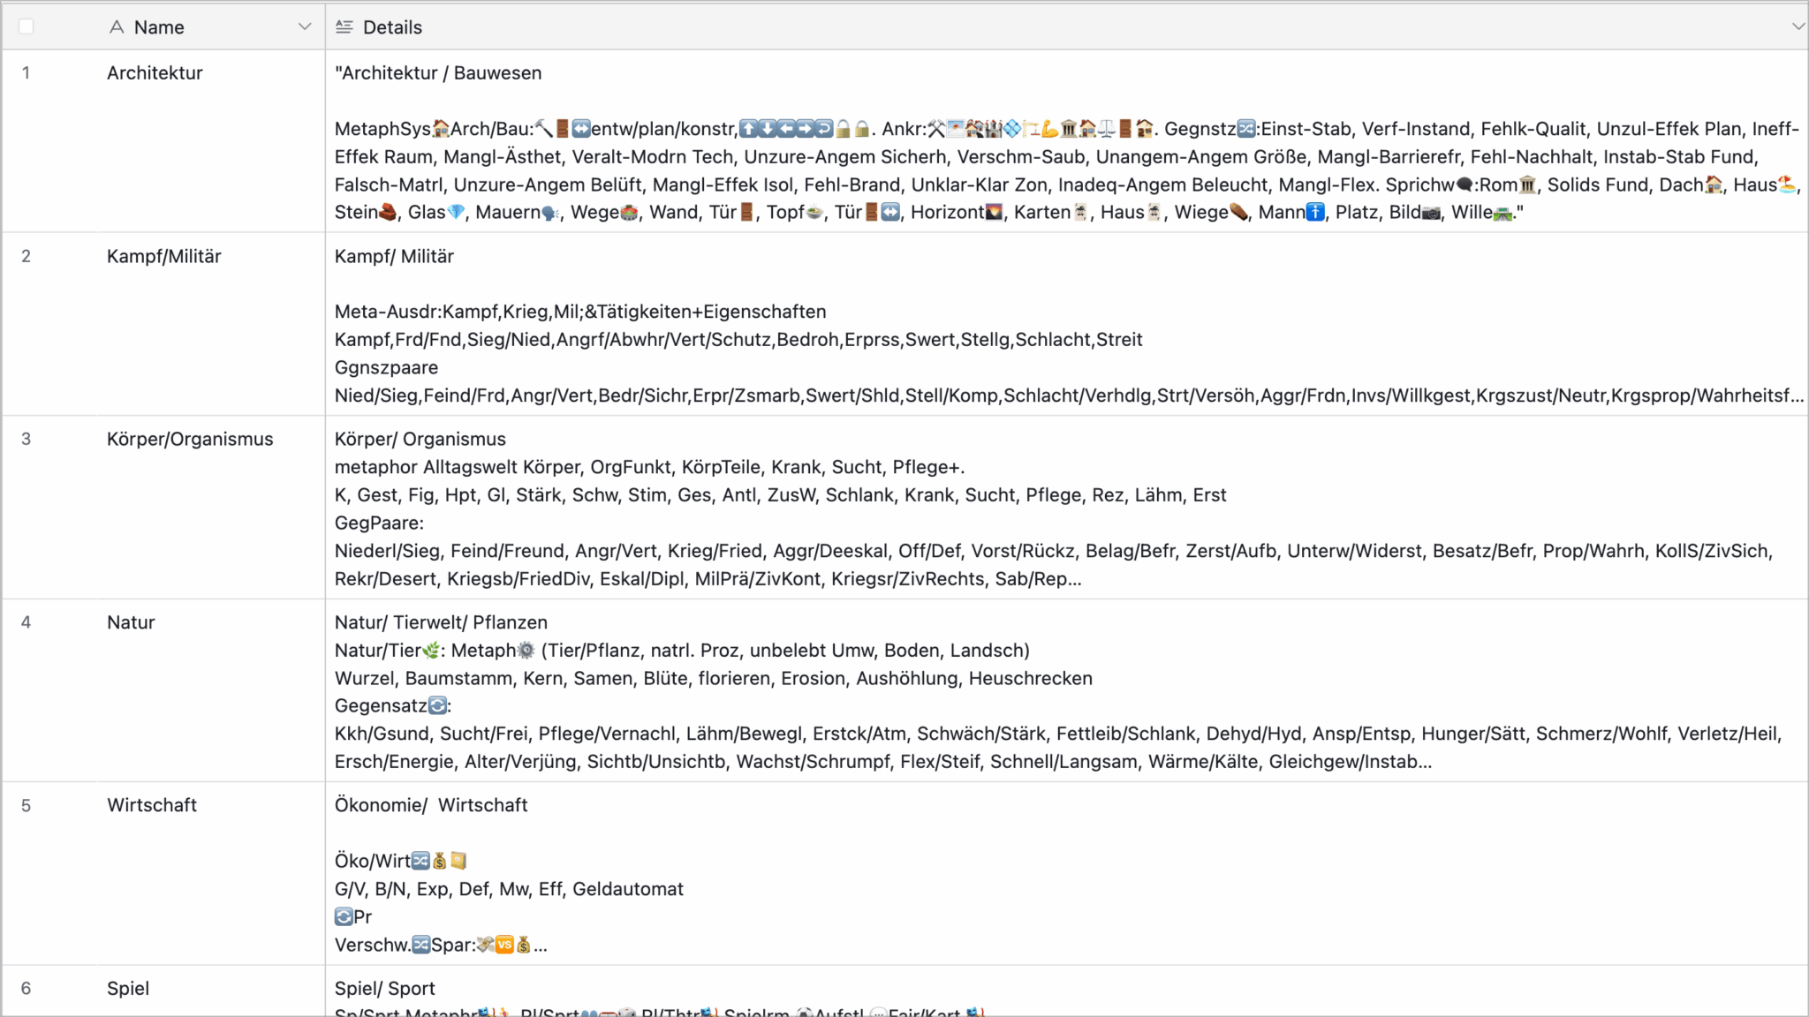Click the text-type icon beside Name header
The width and height of the screenshot is (1809, 1017).
117,27
